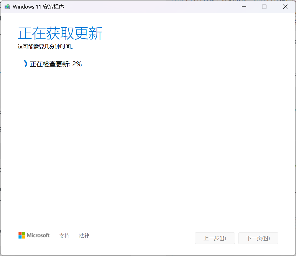Click the Microsoft logo

point(34,235)
